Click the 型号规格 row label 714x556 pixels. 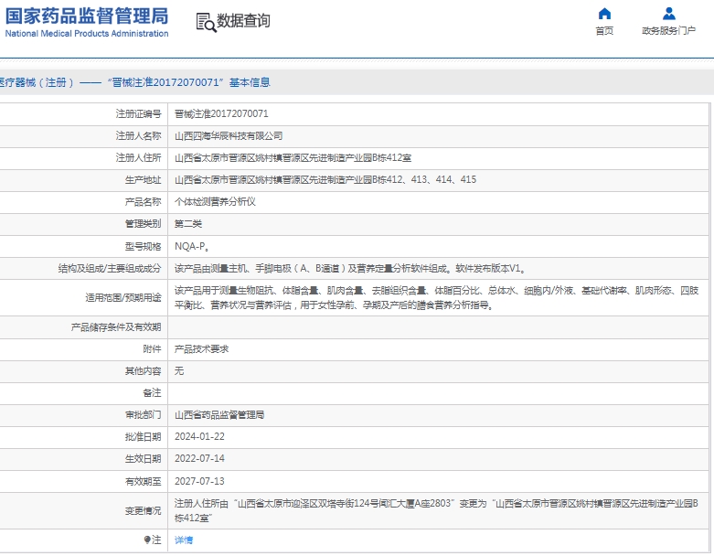[x=143, y=246]
